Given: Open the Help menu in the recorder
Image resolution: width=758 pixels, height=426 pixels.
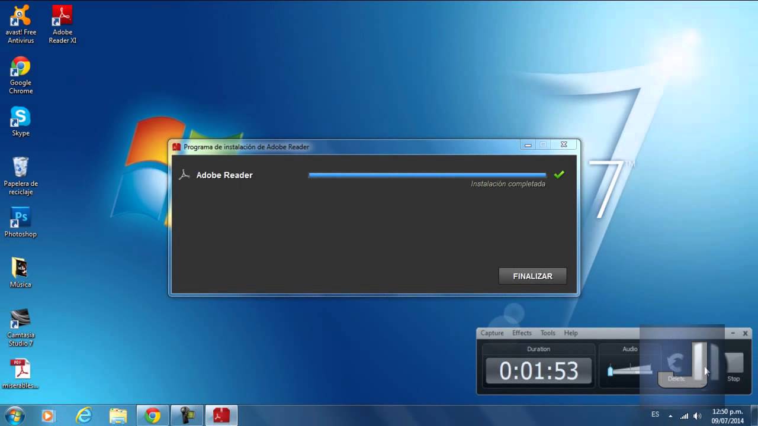Looking at the screenshot, I should 571,333.
